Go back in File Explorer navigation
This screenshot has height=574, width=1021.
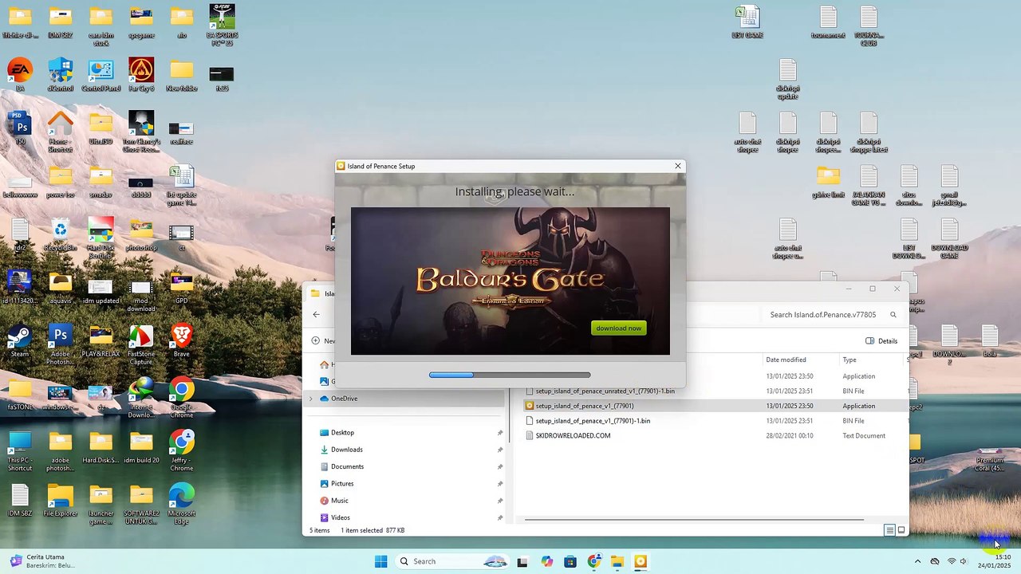point(317,314)
